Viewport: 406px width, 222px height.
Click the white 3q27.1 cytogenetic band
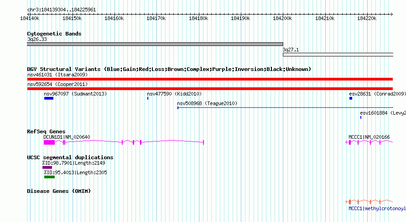(338, 55)
